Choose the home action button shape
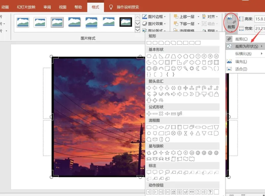 point(173,192)
